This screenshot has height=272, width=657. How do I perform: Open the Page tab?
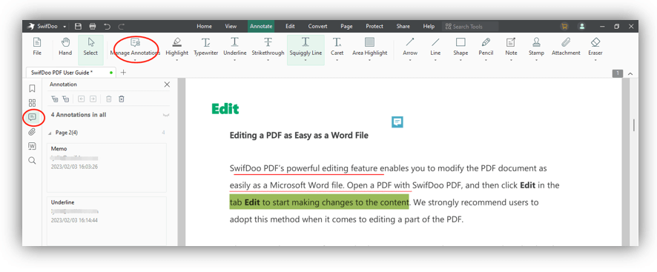346,27
